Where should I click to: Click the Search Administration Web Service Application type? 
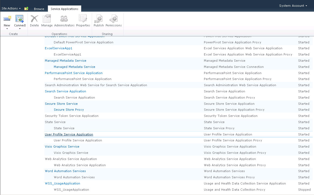[x=240, y=85]
